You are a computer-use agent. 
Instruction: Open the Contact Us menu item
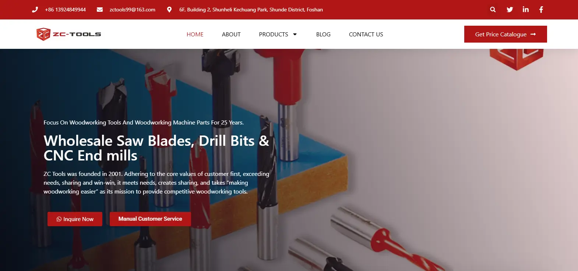pyautogui.click(x=366, y=34)
